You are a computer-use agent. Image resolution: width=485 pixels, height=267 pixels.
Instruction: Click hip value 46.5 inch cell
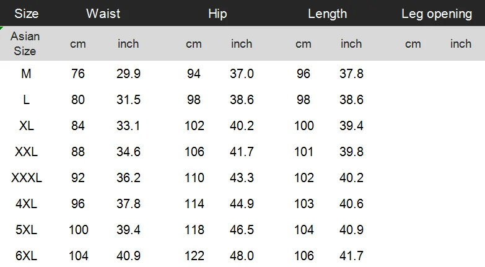pyautogui.click(x=242, y=230)
